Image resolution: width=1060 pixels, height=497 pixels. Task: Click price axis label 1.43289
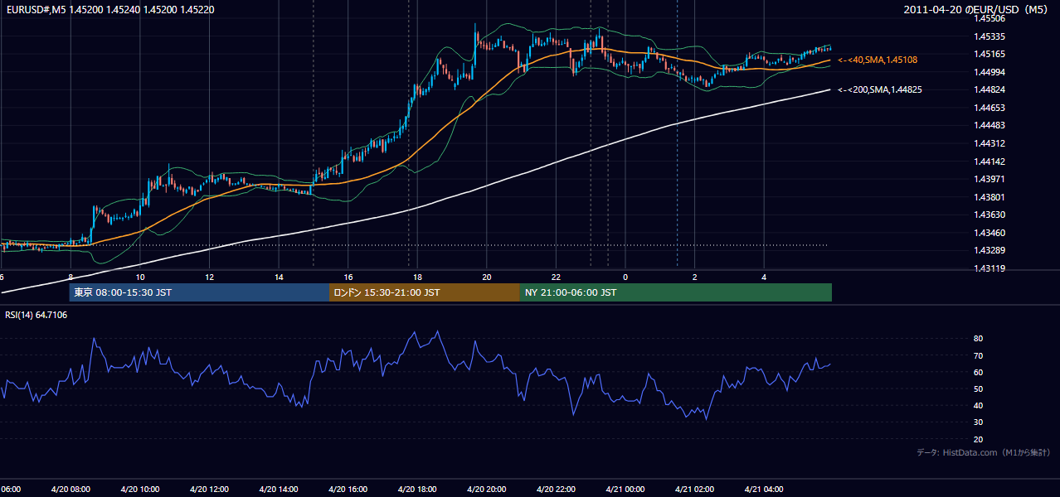pos(989,250)
